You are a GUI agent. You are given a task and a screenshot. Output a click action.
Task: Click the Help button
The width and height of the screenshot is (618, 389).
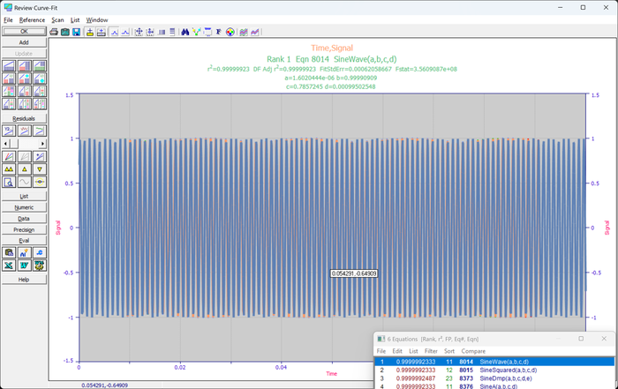[24, 280]
